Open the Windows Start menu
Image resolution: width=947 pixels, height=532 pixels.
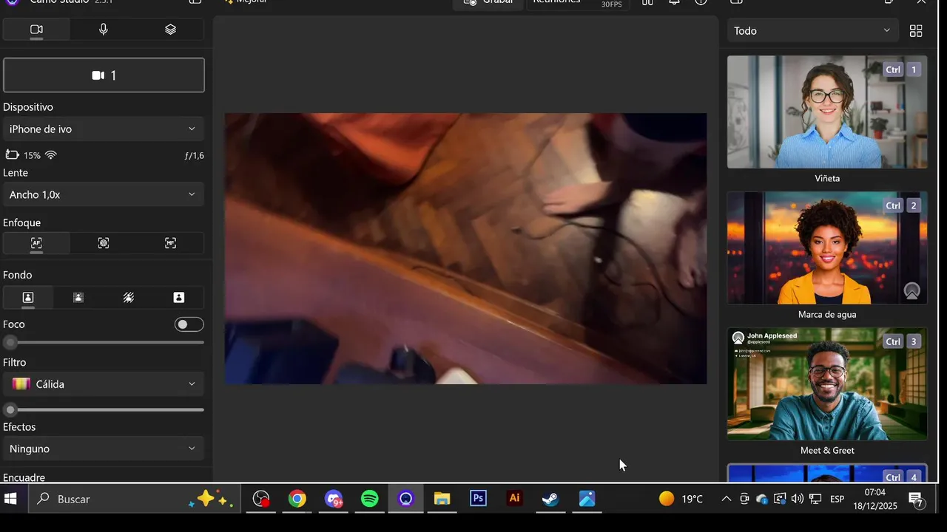click(11, 499)
